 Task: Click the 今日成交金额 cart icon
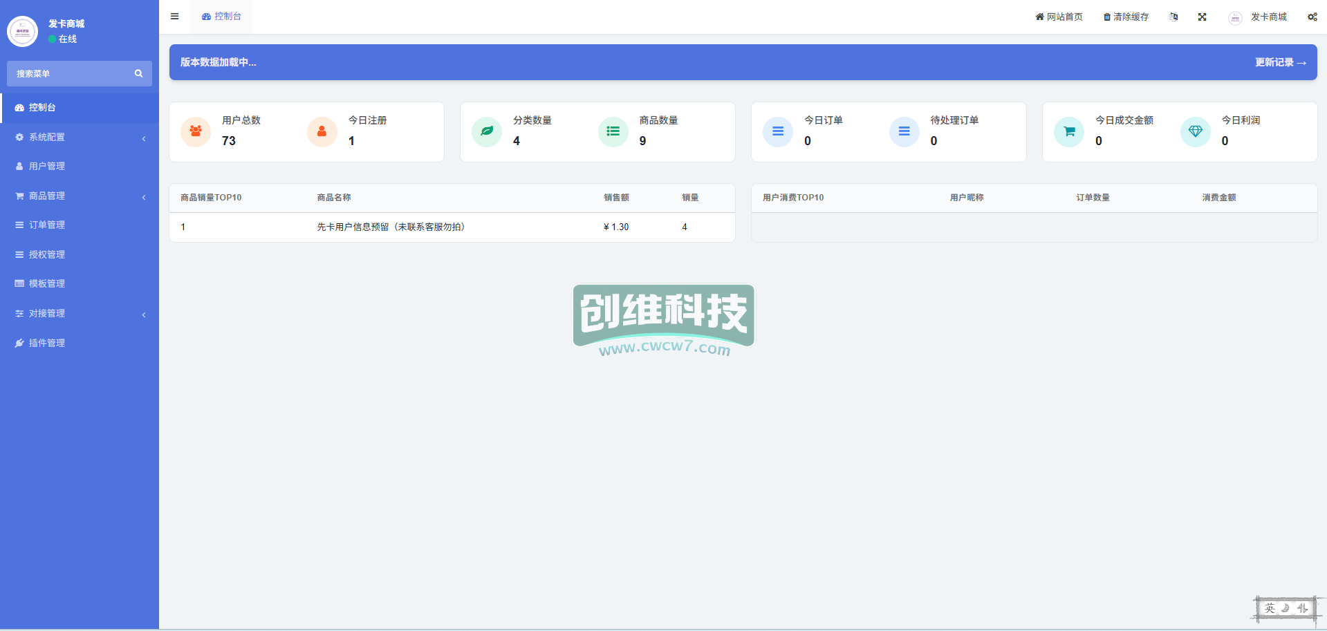1069,131
